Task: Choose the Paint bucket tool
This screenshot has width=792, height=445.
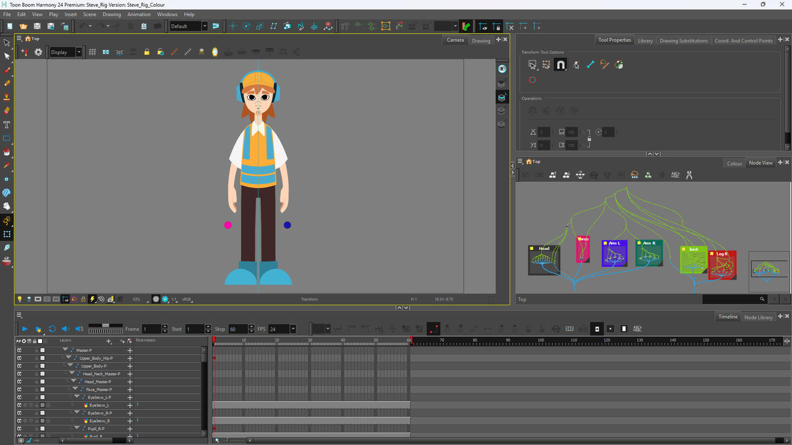Action: click(x=6, y=152)
